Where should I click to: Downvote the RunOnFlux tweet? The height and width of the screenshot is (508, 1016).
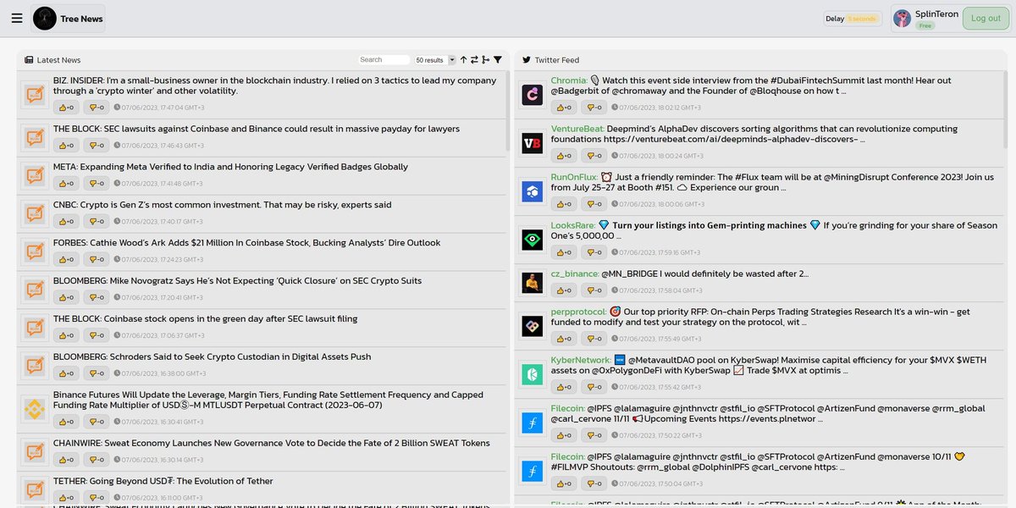point(594,204)
